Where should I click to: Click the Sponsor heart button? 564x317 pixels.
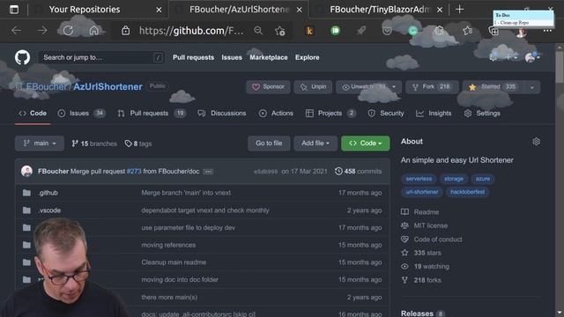268,87
